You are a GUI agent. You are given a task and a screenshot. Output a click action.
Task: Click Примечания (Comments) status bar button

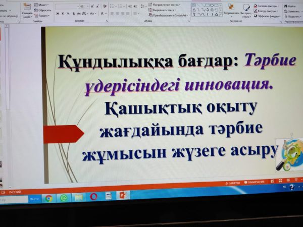pyautogui.click(x=255, y=182)
